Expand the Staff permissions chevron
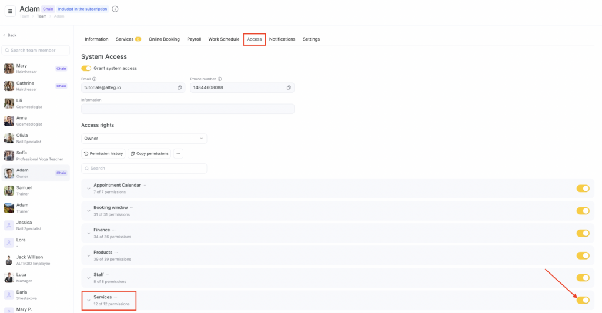Screen dimensions: 602x313 (x=89, y=278)
